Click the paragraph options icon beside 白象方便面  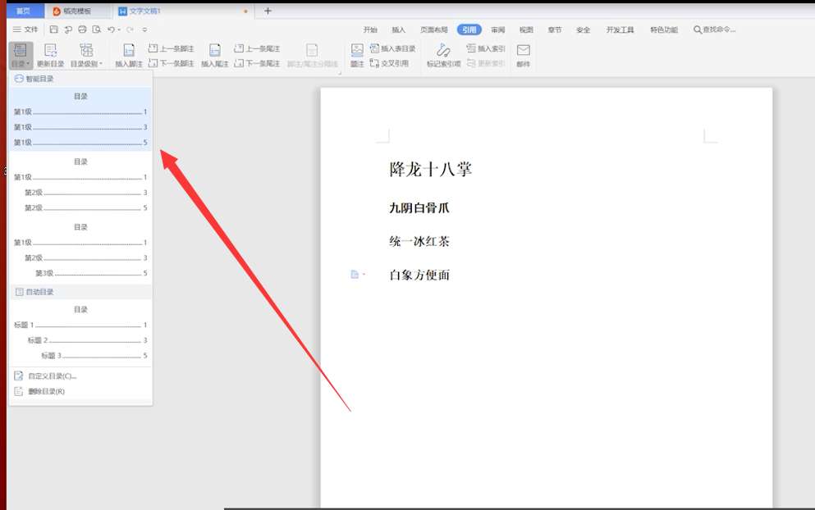[x=357, y=274]
